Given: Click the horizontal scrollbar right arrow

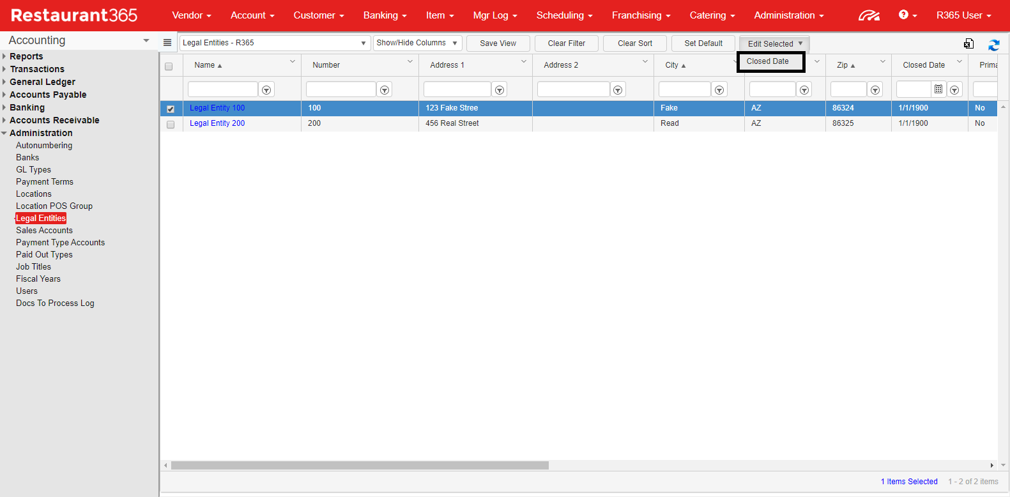Looking at the screenshot, I should pyautogui.click(x=991, y=466).
